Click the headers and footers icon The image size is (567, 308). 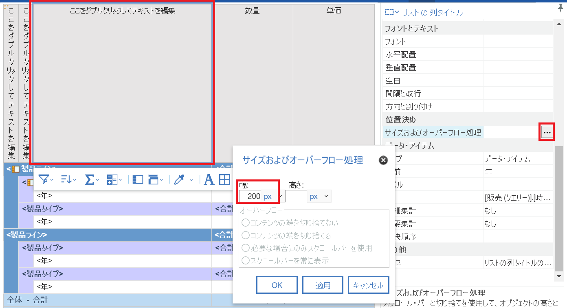[153, 179]
